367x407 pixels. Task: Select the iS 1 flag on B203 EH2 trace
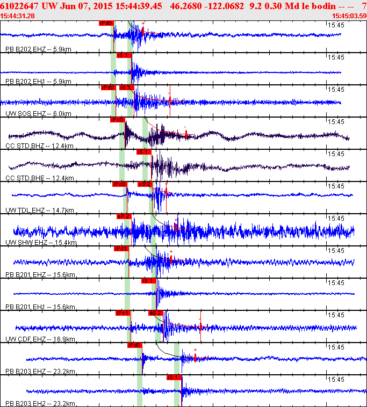point(174,377)
